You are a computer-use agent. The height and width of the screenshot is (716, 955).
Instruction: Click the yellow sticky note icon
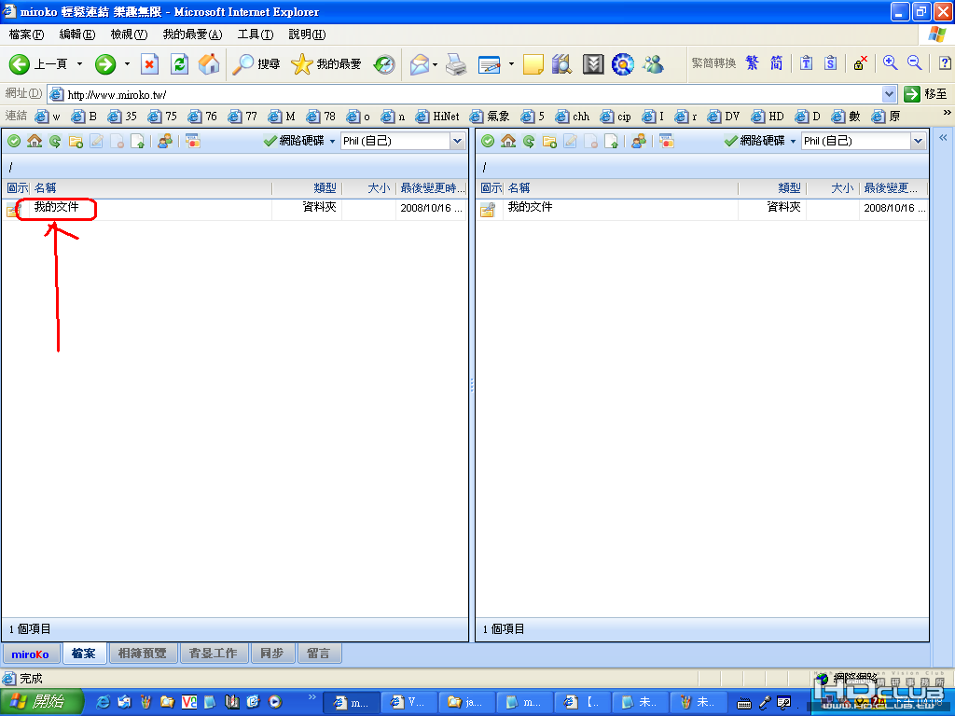coord(533,64)
